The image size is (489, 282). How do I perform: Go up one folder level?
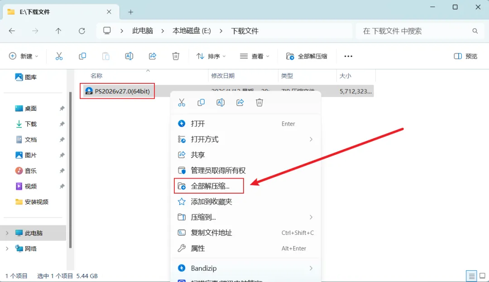click(x=58, y=31)
